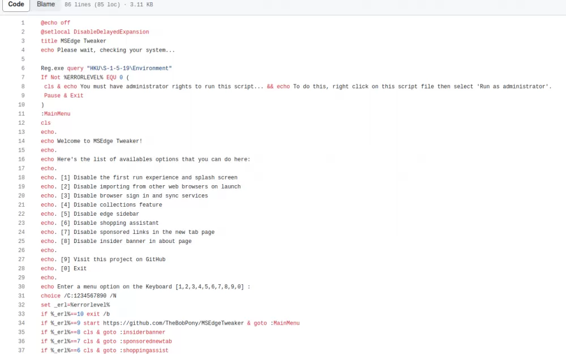This screenshot has height=354, width=566.
Task: Click '[4] Disable collections feature' line
Action: click(x=101, y=205)
